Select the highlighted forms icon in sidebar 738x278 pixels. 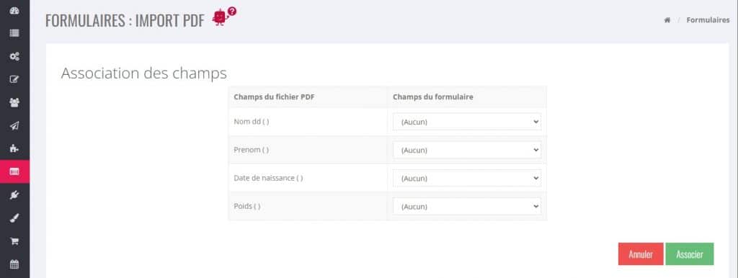[14, 171]
